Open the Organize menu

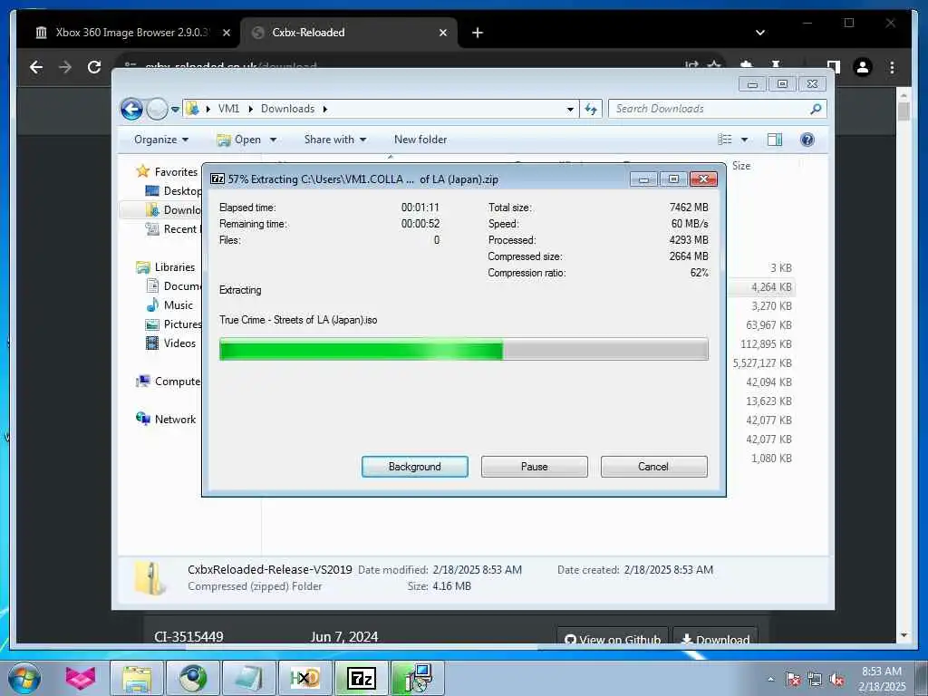point(161,140)
